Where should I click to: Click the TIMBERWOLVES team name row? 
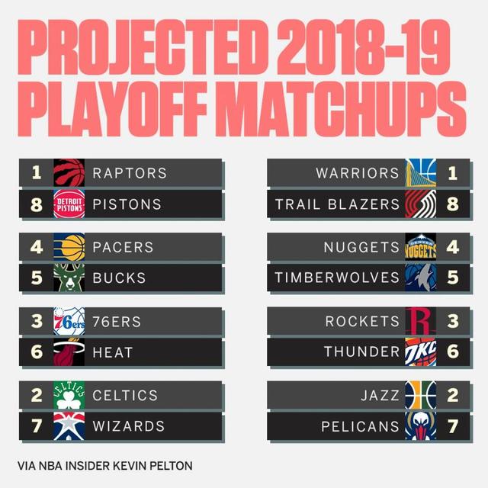click(x=368, y=278)
